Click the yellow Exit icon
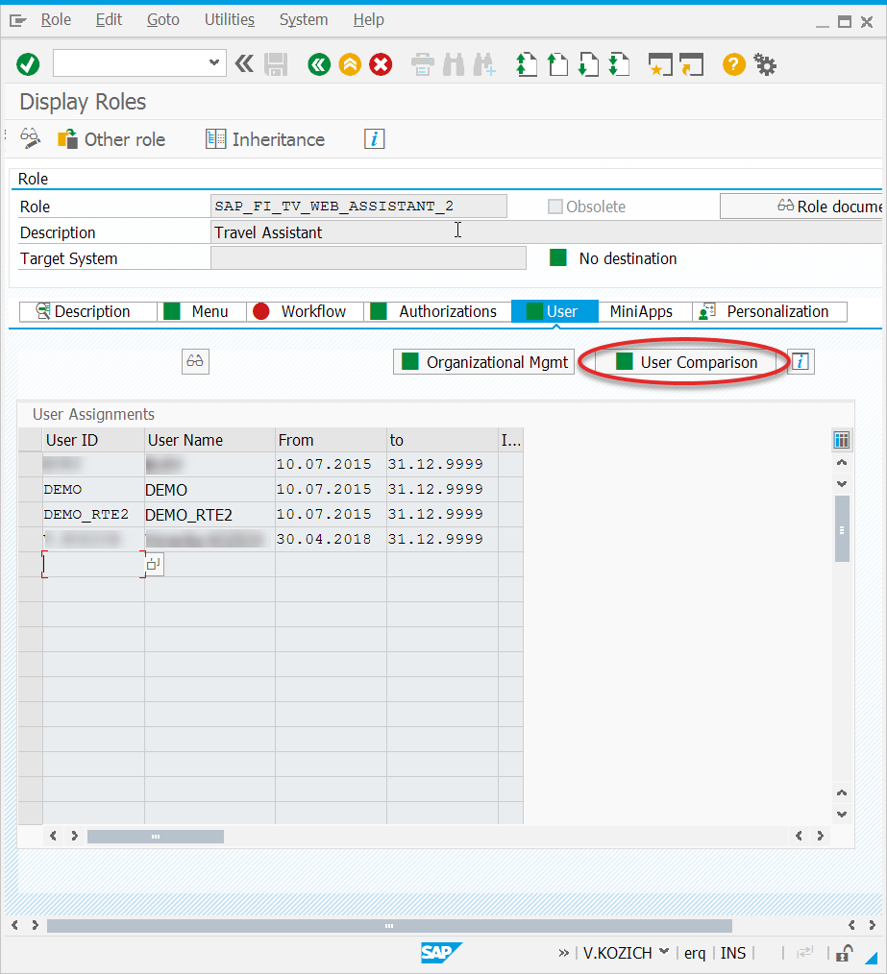This screenshot has height=974, width=887. click(350, 64)
